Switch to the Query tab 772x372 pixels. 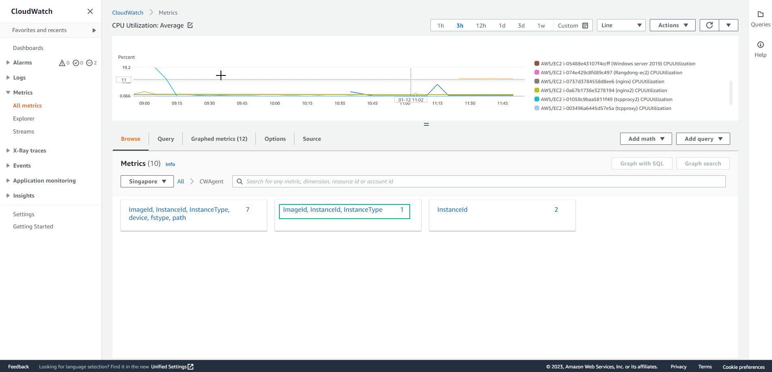166,139
